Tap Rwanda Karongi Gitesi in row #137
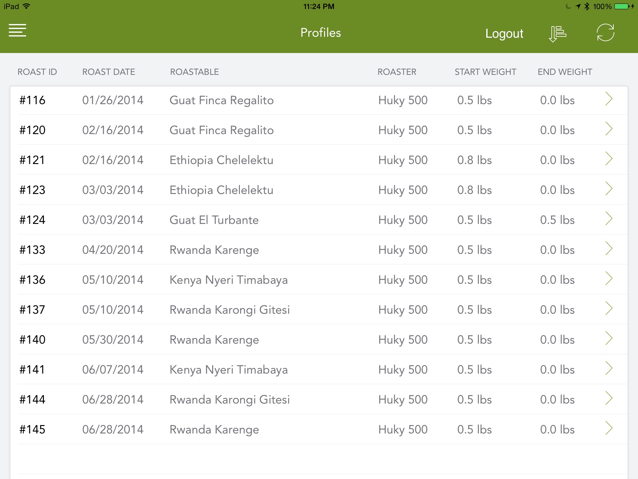Screen dimensions: 638x479 point(230,311)
